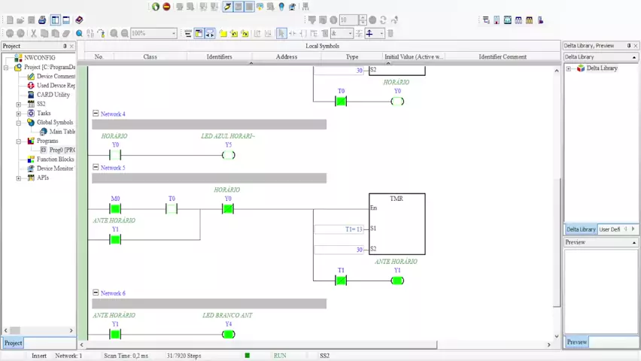Open the CARD Utility item
The height and width of the screenshot is (361, 641).
[53, 95]
